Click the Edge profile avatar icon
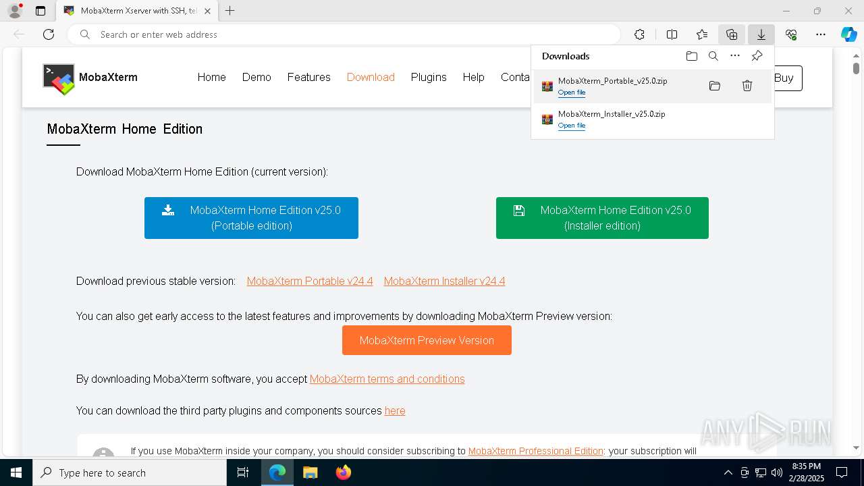864x486 pixels. tap(15, 11)
